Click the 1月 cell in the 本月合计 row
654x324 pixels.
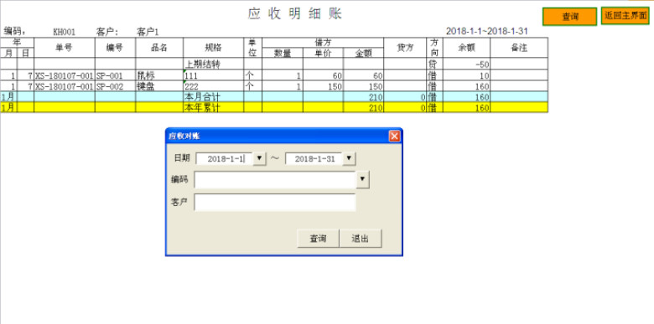(x=8, y=97)
